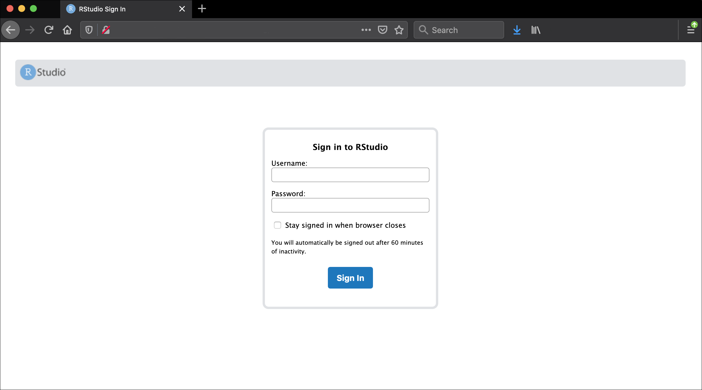Screen dimensions: 702x390
Task: Click the browser Search box
Action: tap(463, 30)
